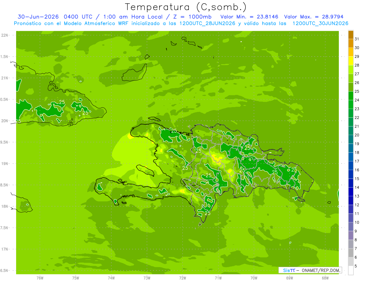Screen dimensions: 365x282
Task: Click the legend color band between 30 and 31
Action: (x=351, y=44)
